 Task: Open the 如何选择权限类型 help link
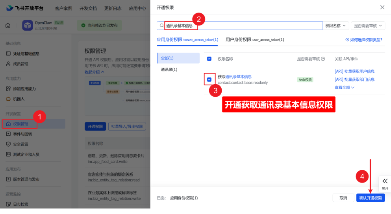363,40
